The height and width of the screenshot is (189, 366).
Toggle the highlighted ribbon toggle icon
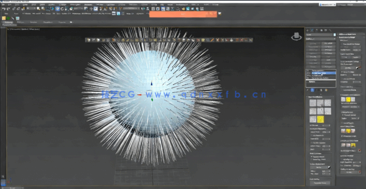163,9
